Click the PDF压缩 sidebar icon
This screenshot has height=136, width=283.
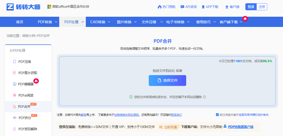click(x=15, y=62)
